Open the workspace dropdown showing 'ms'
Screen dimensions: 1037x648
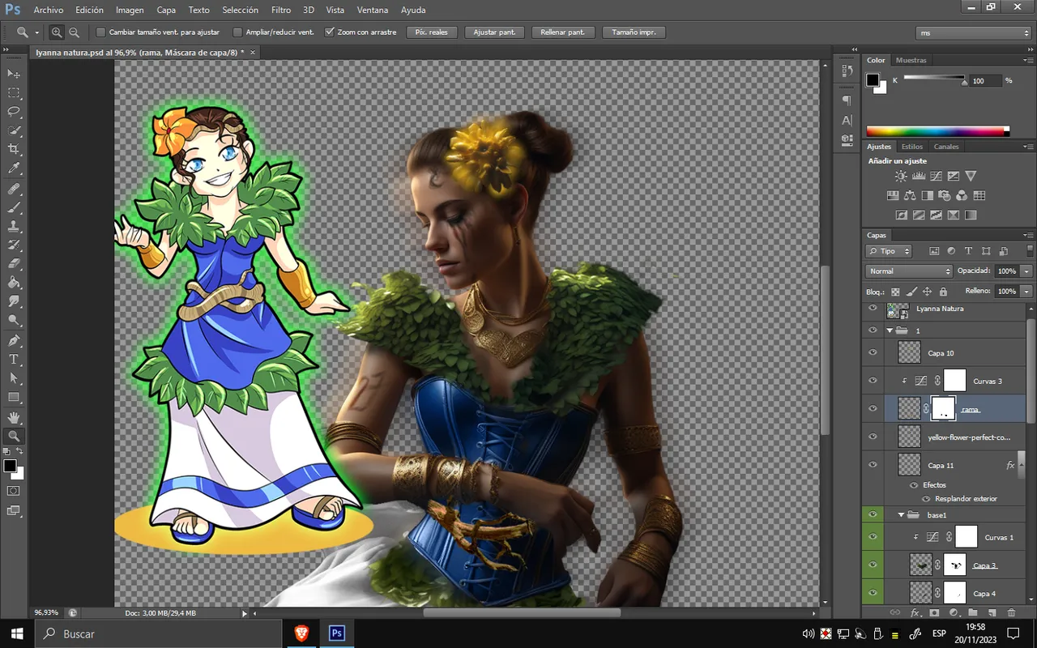click(x=973, y=32)
